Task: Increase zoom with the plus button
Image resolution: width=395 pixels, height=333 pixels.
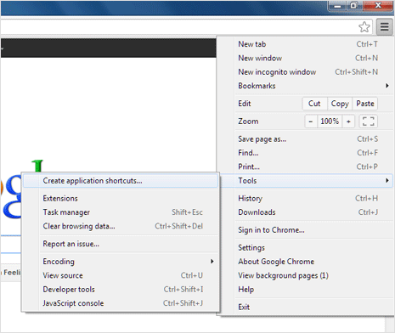Action: pyautogui.click(x=348, y=121)
